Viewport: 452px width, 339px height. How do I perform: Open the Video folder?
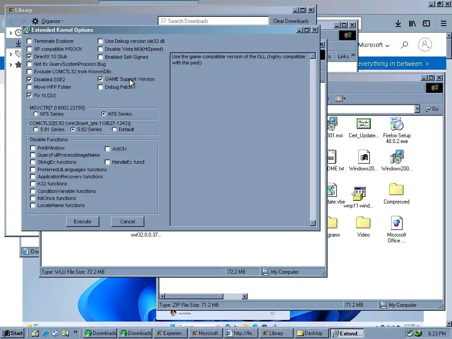click(363, 222)
